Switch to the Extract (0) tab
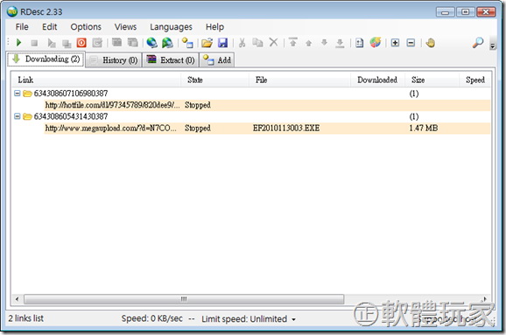The image size is (506, 335). point(171,60)
